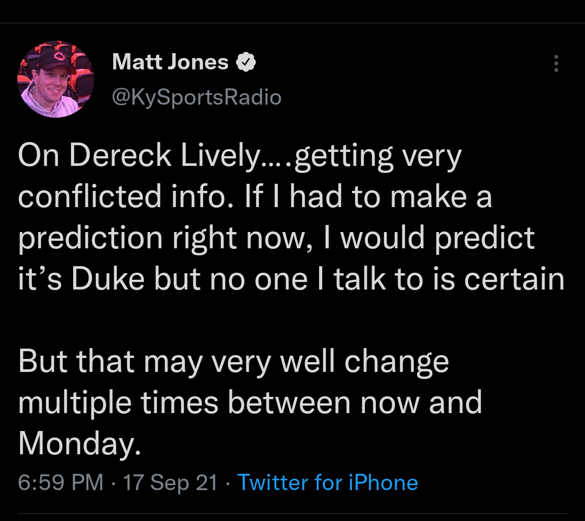This screenshot has width=585, height=521.
Task: Click the word "predict" in the tweet
Action: pyautogui.click(x=485, y=239)
